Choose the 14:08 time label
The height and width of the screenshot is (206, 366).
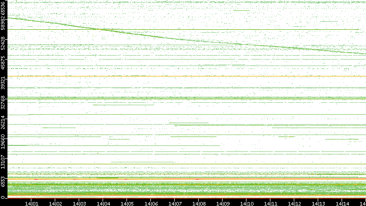(x=199, y=204)
